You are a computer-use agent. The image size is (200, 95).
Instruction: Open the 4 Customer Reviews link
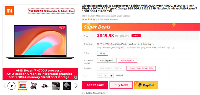click(x=108, y=20)
